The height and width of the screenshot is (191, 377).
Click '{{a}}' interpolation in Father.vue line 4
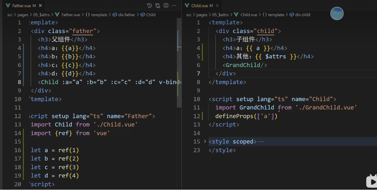70,48
